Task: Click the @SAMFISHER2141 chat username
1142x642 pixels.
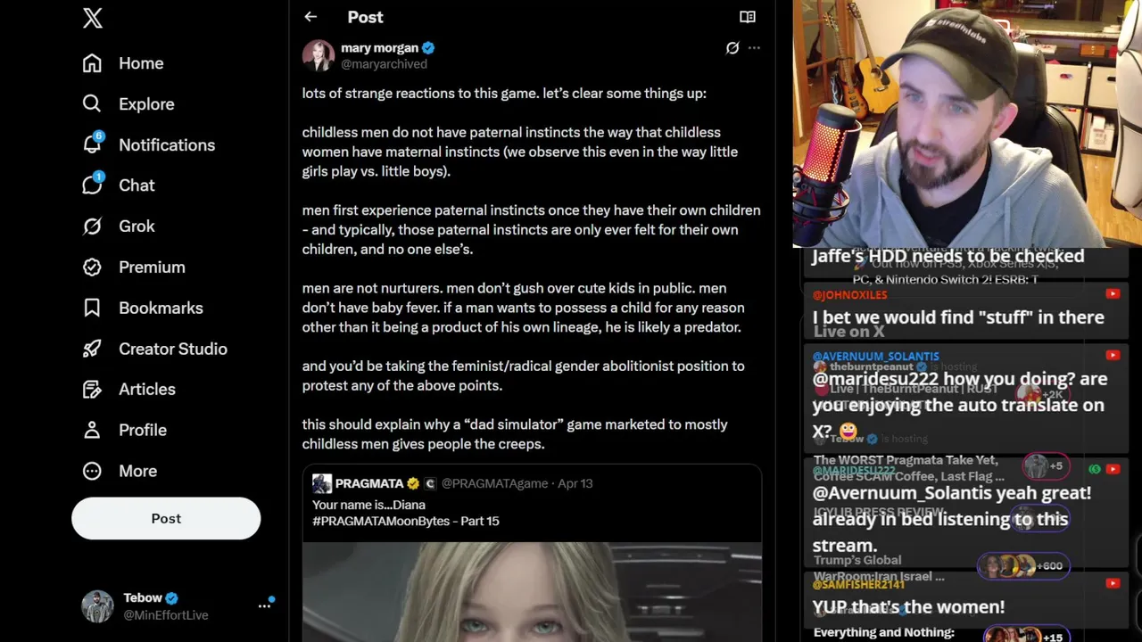Action: (x=858, y=584)
